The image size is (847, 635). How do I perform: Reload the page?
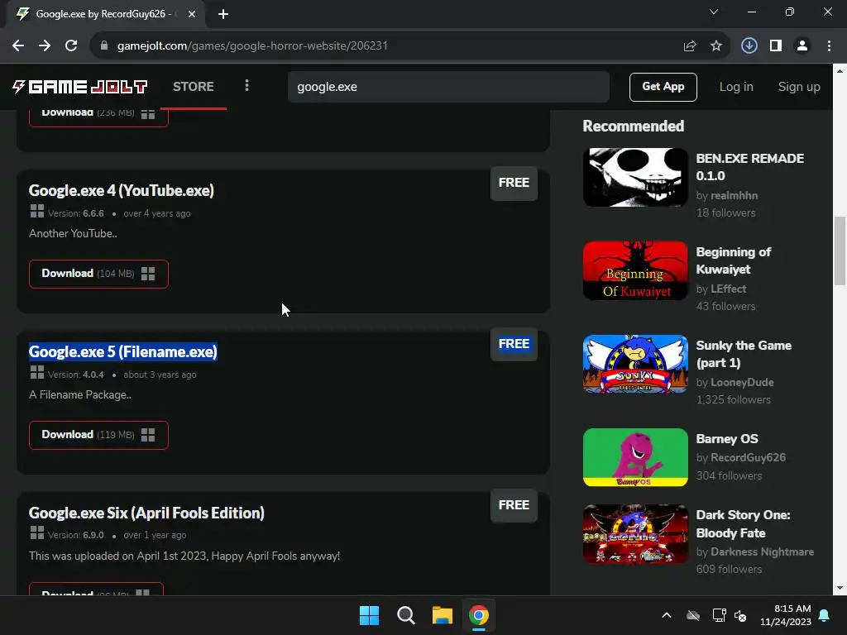pos(71,46)
